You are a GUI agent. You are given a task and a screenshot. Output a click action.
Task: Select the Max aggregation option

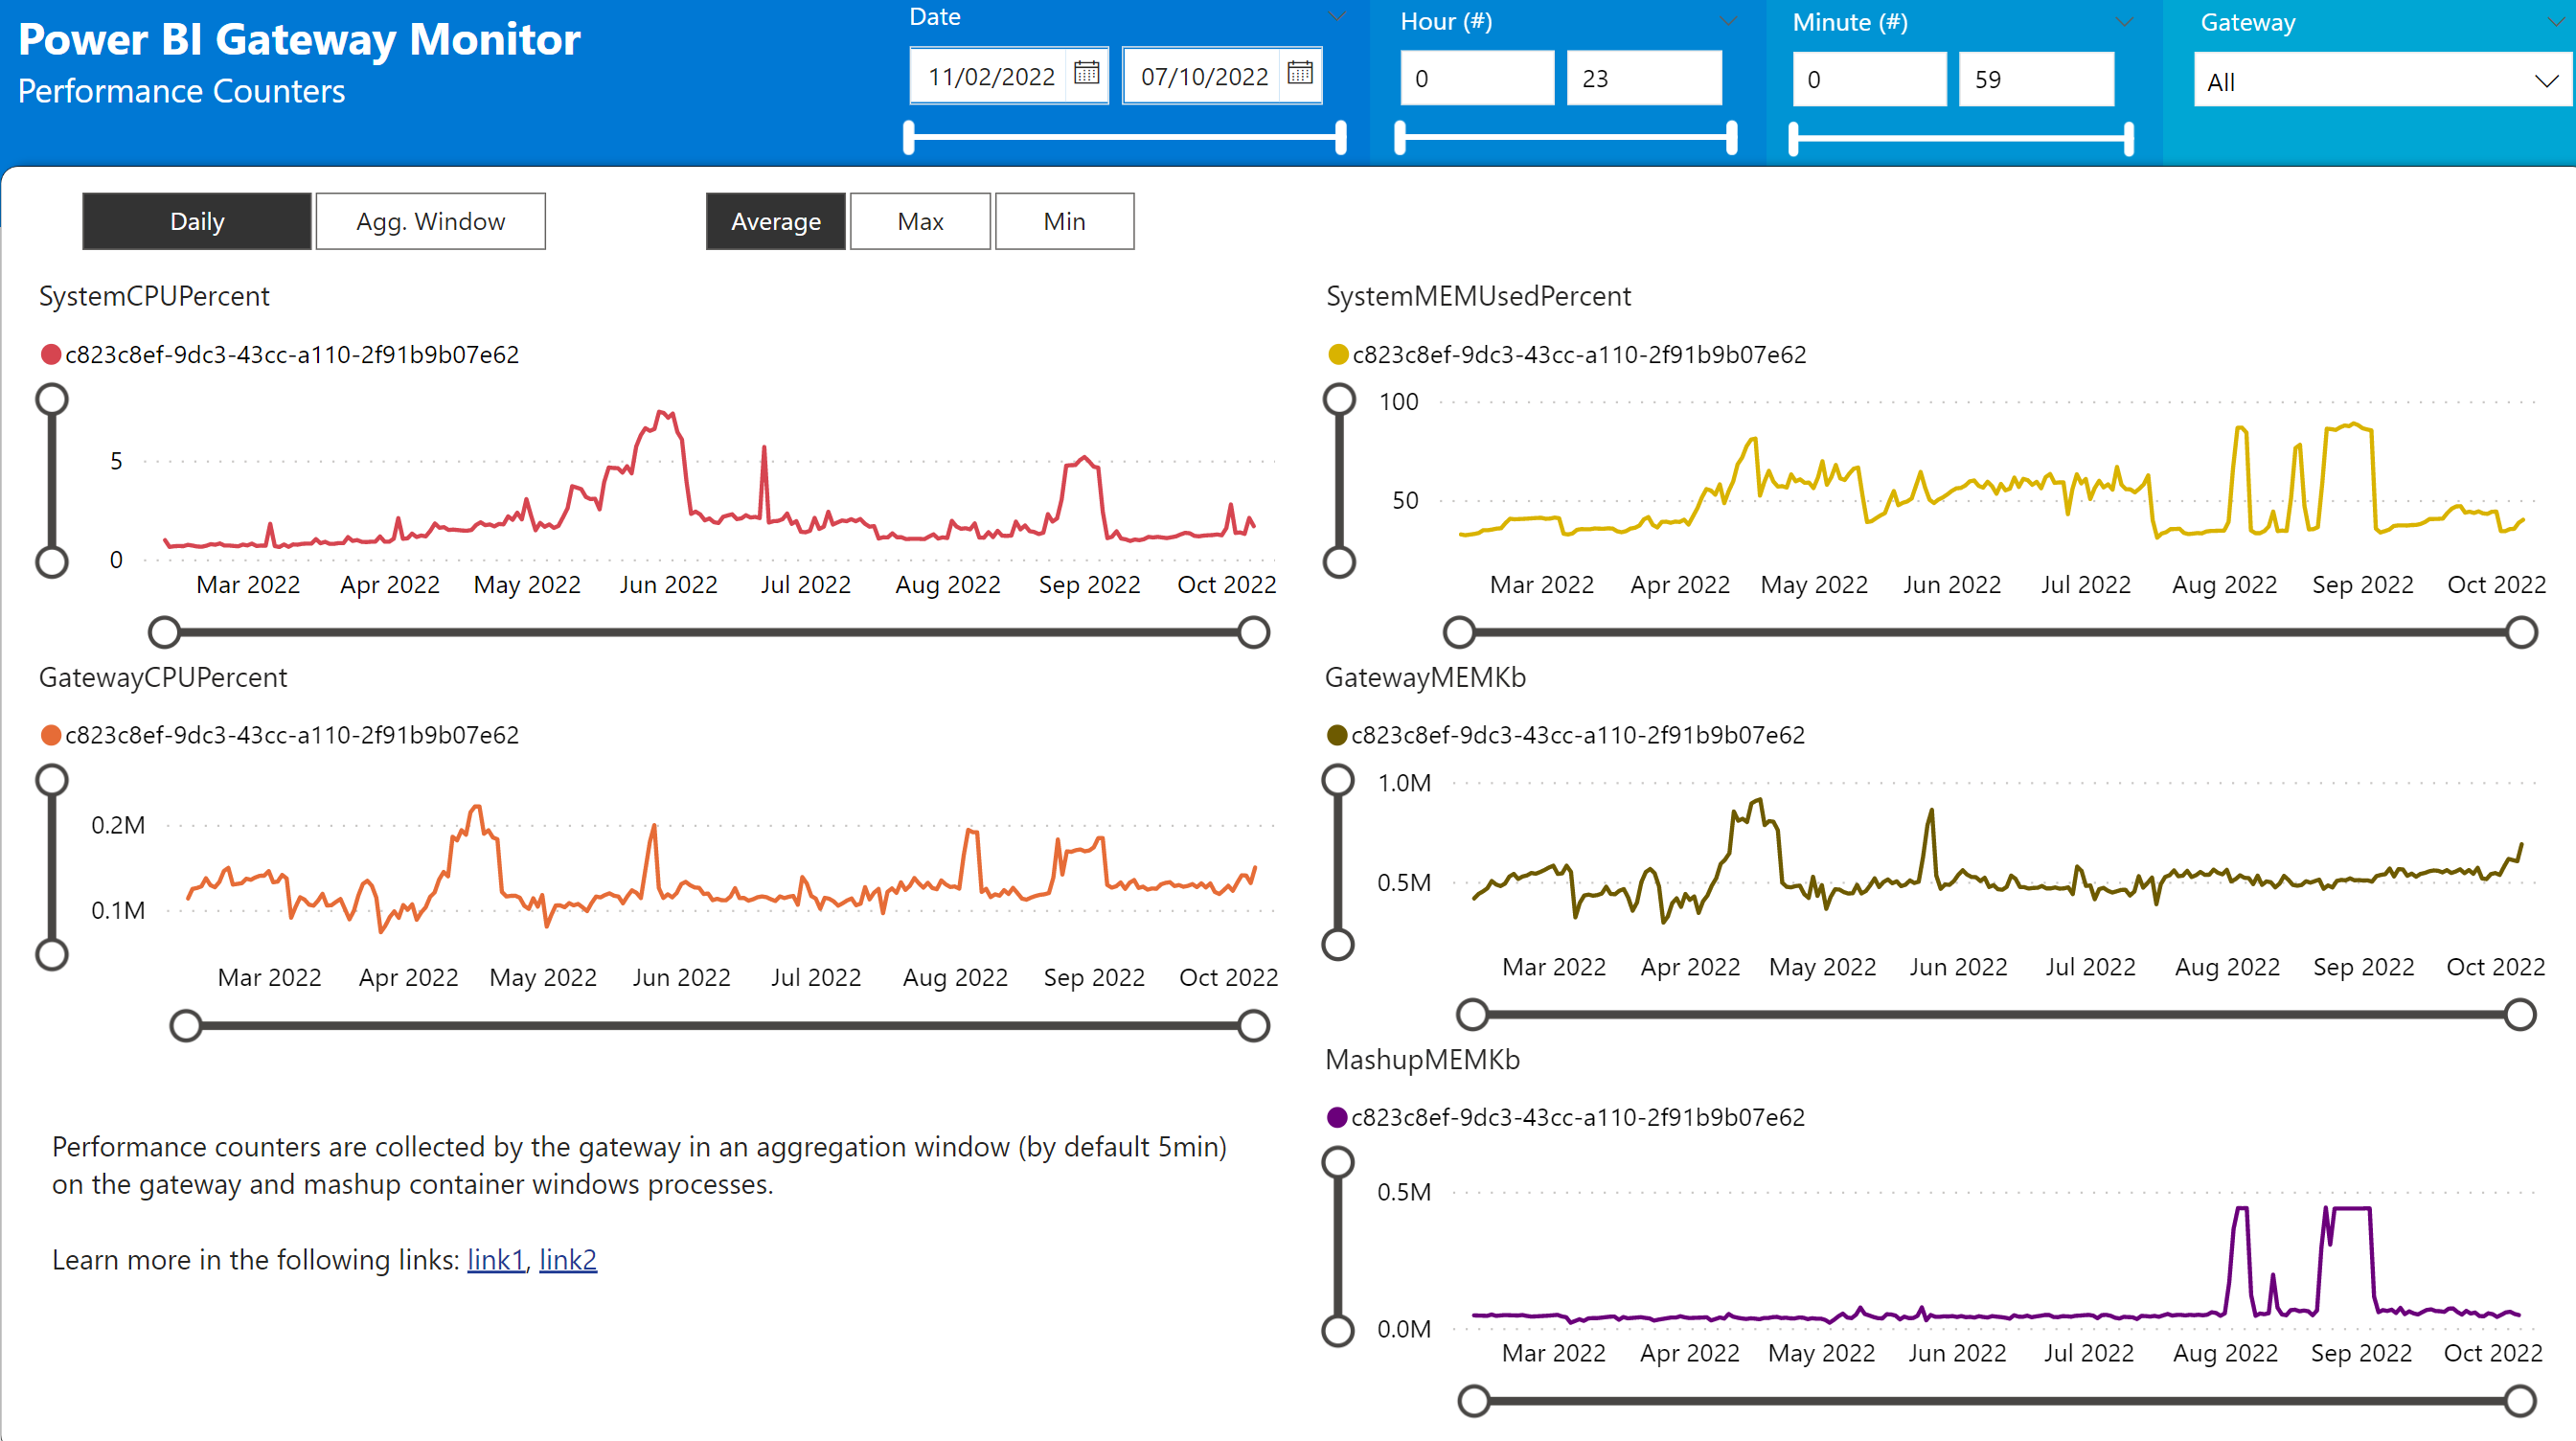point(919,221)
